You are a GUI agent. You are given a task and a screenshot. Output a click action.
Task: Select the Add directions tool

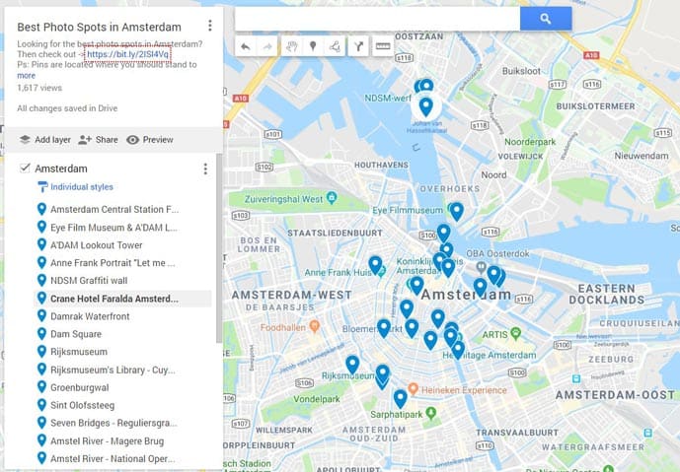[x=358, y=46]
